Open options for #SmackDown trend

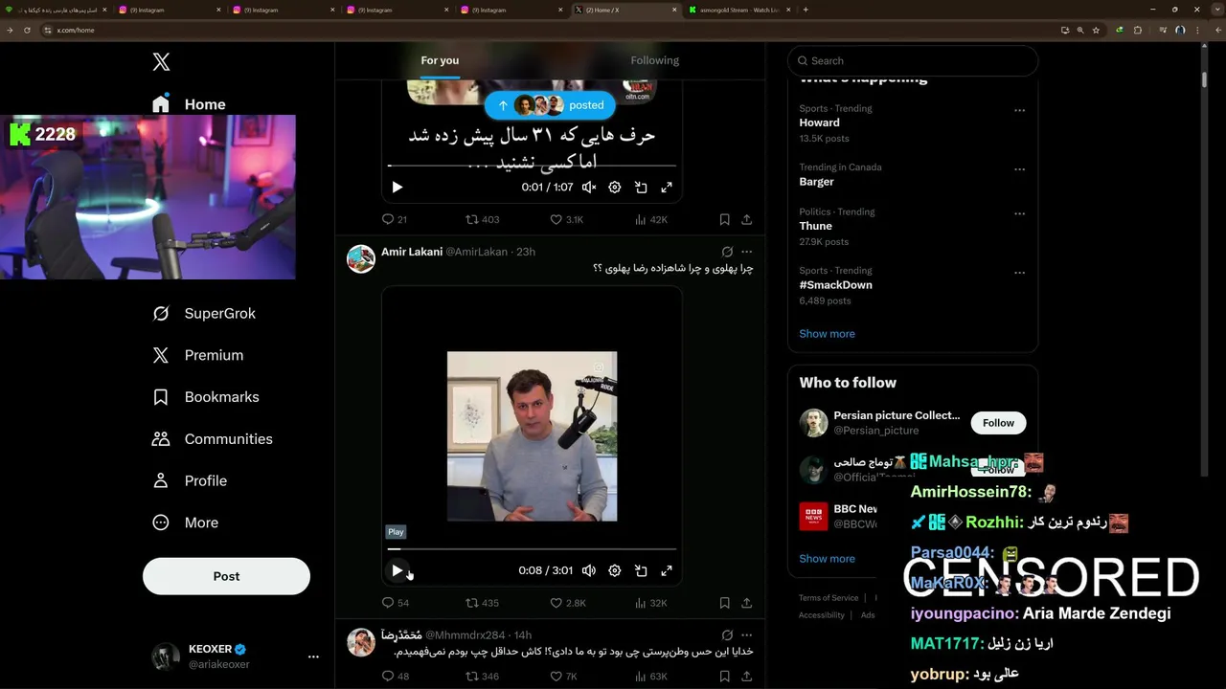(1019, 273)
